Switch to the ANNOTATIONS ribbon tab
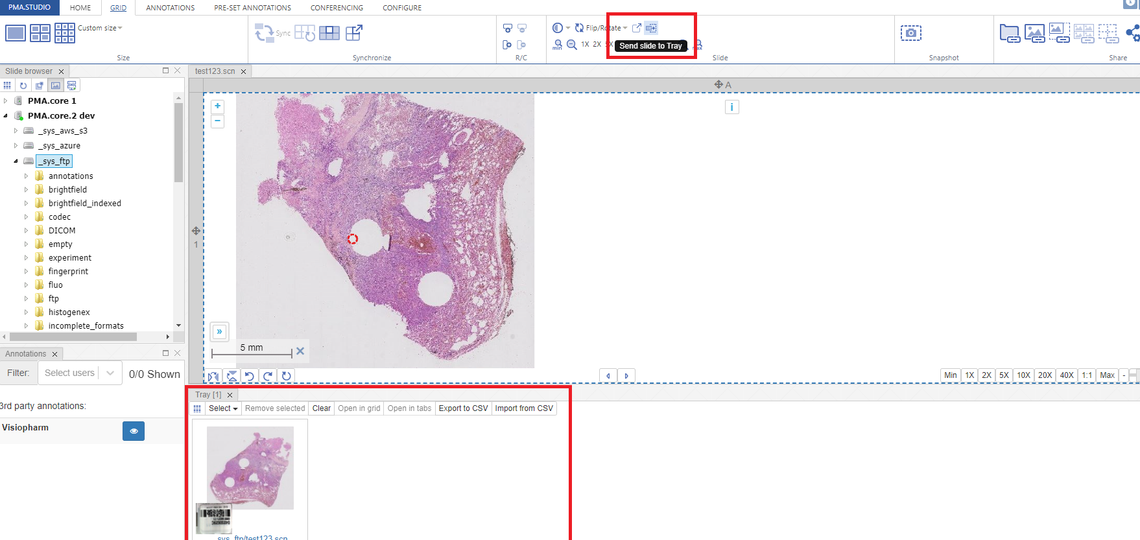 (x=170, y=8)
